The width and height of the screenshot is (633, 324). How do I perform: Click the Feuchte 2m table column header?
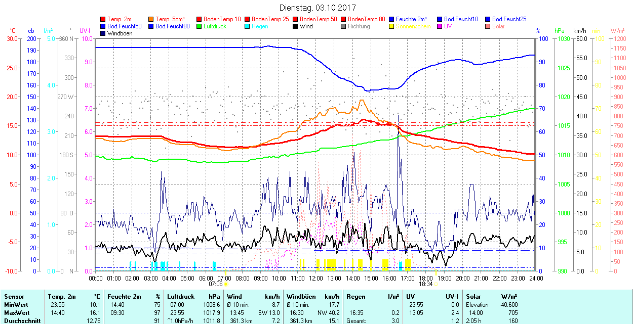pos(125,297)
